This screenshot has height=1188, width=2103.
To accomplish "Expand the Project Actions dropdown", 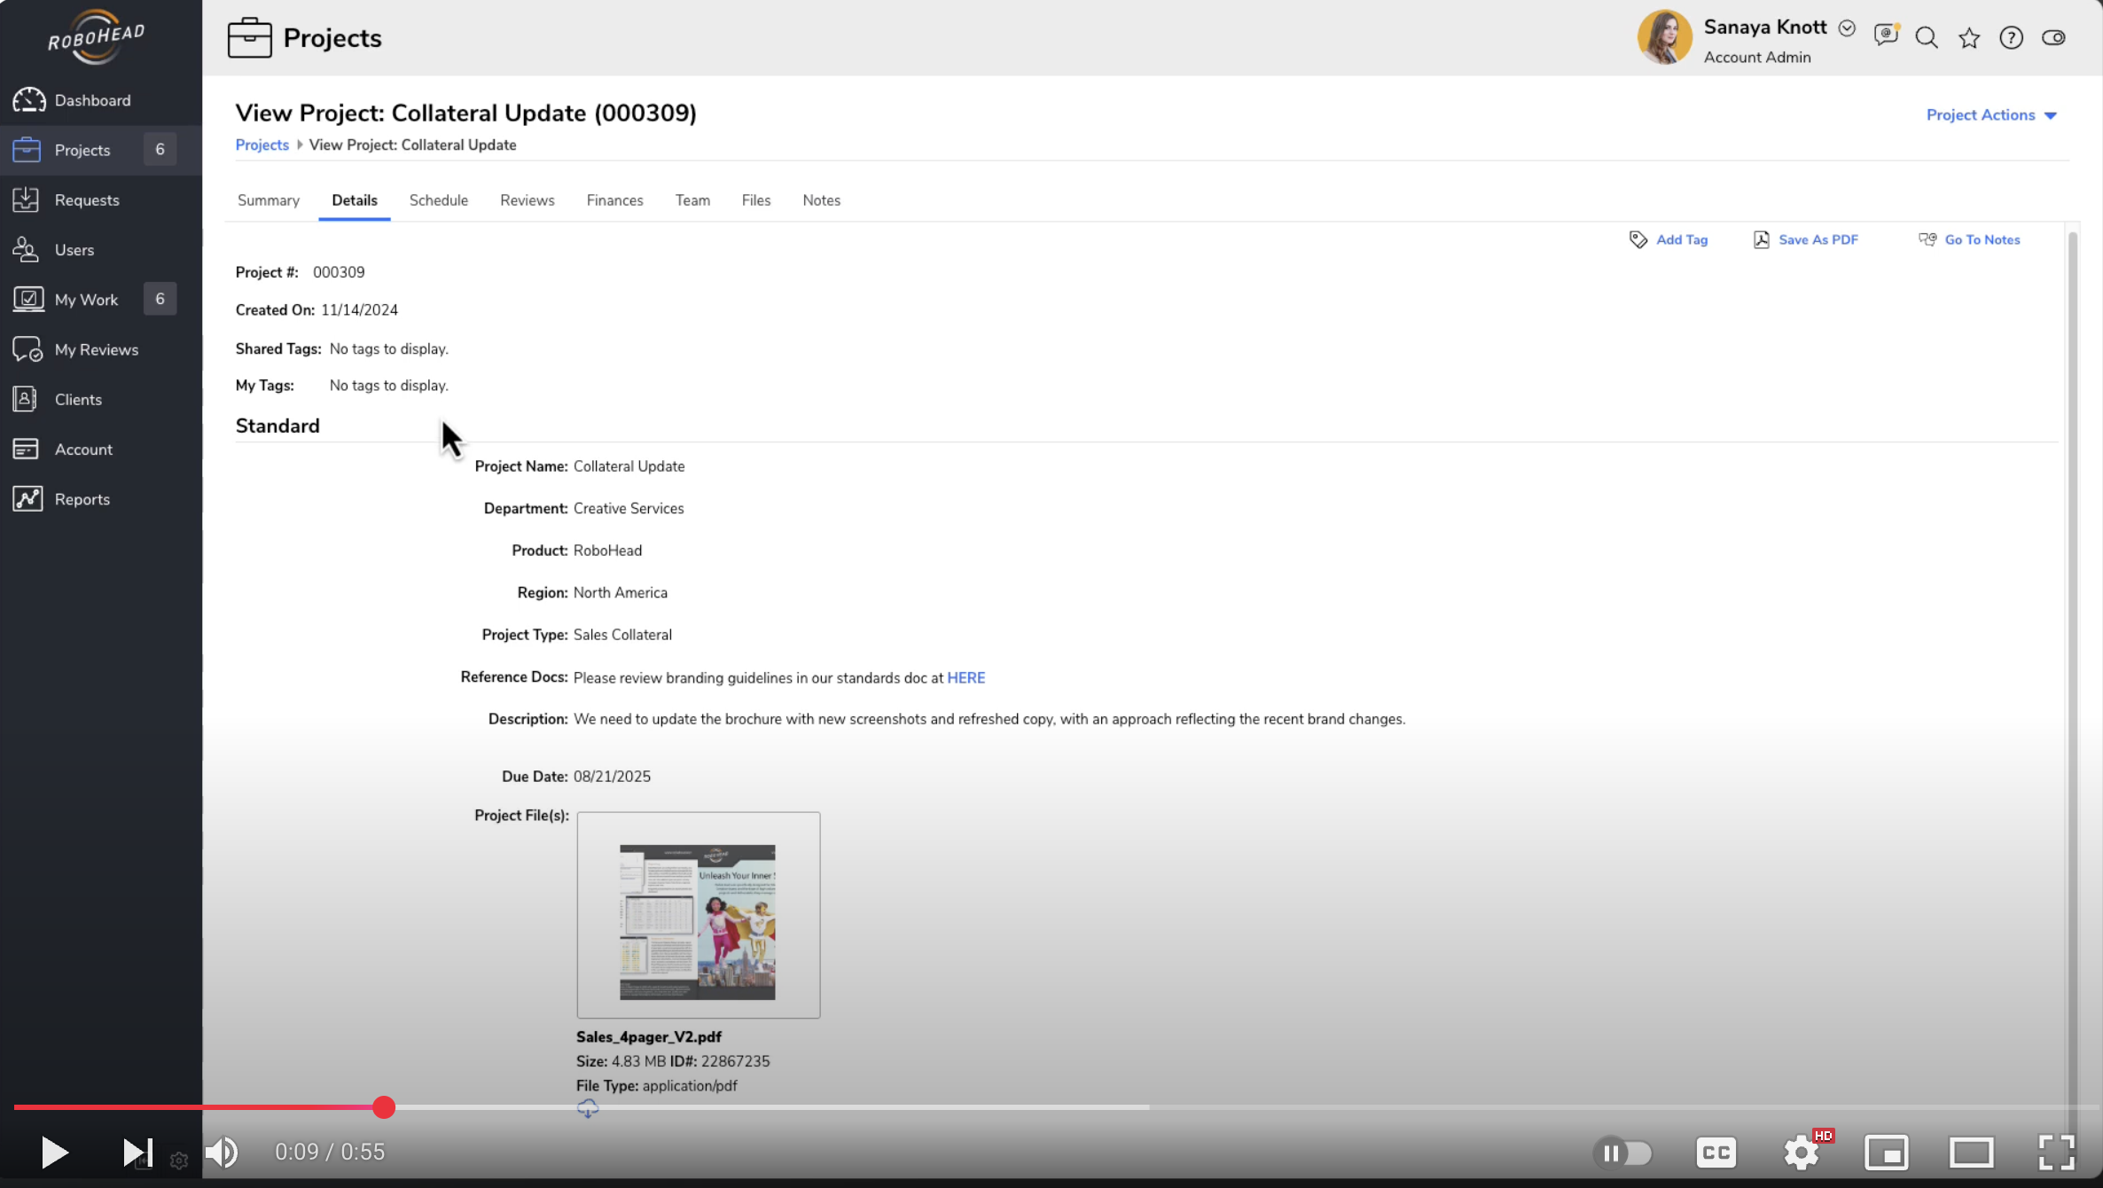I will tap(1991, 115).
